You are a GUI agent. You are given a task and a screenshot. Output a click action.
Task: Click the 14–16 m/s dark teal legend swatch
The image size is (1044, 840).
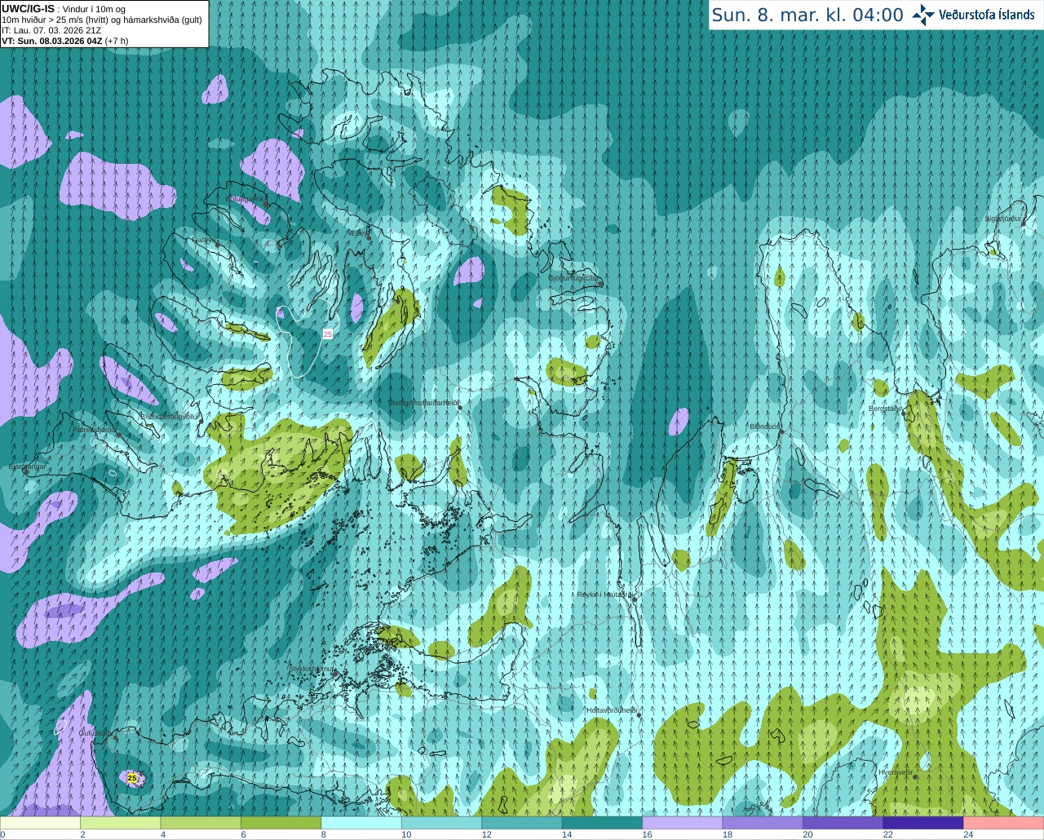[x=602, y=823]
